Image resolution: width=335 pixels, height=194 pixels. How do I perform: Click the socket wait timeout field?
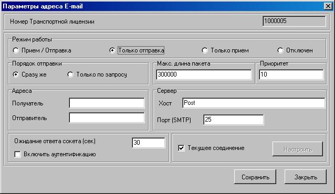pyautogui.click(x=149, y=143)
